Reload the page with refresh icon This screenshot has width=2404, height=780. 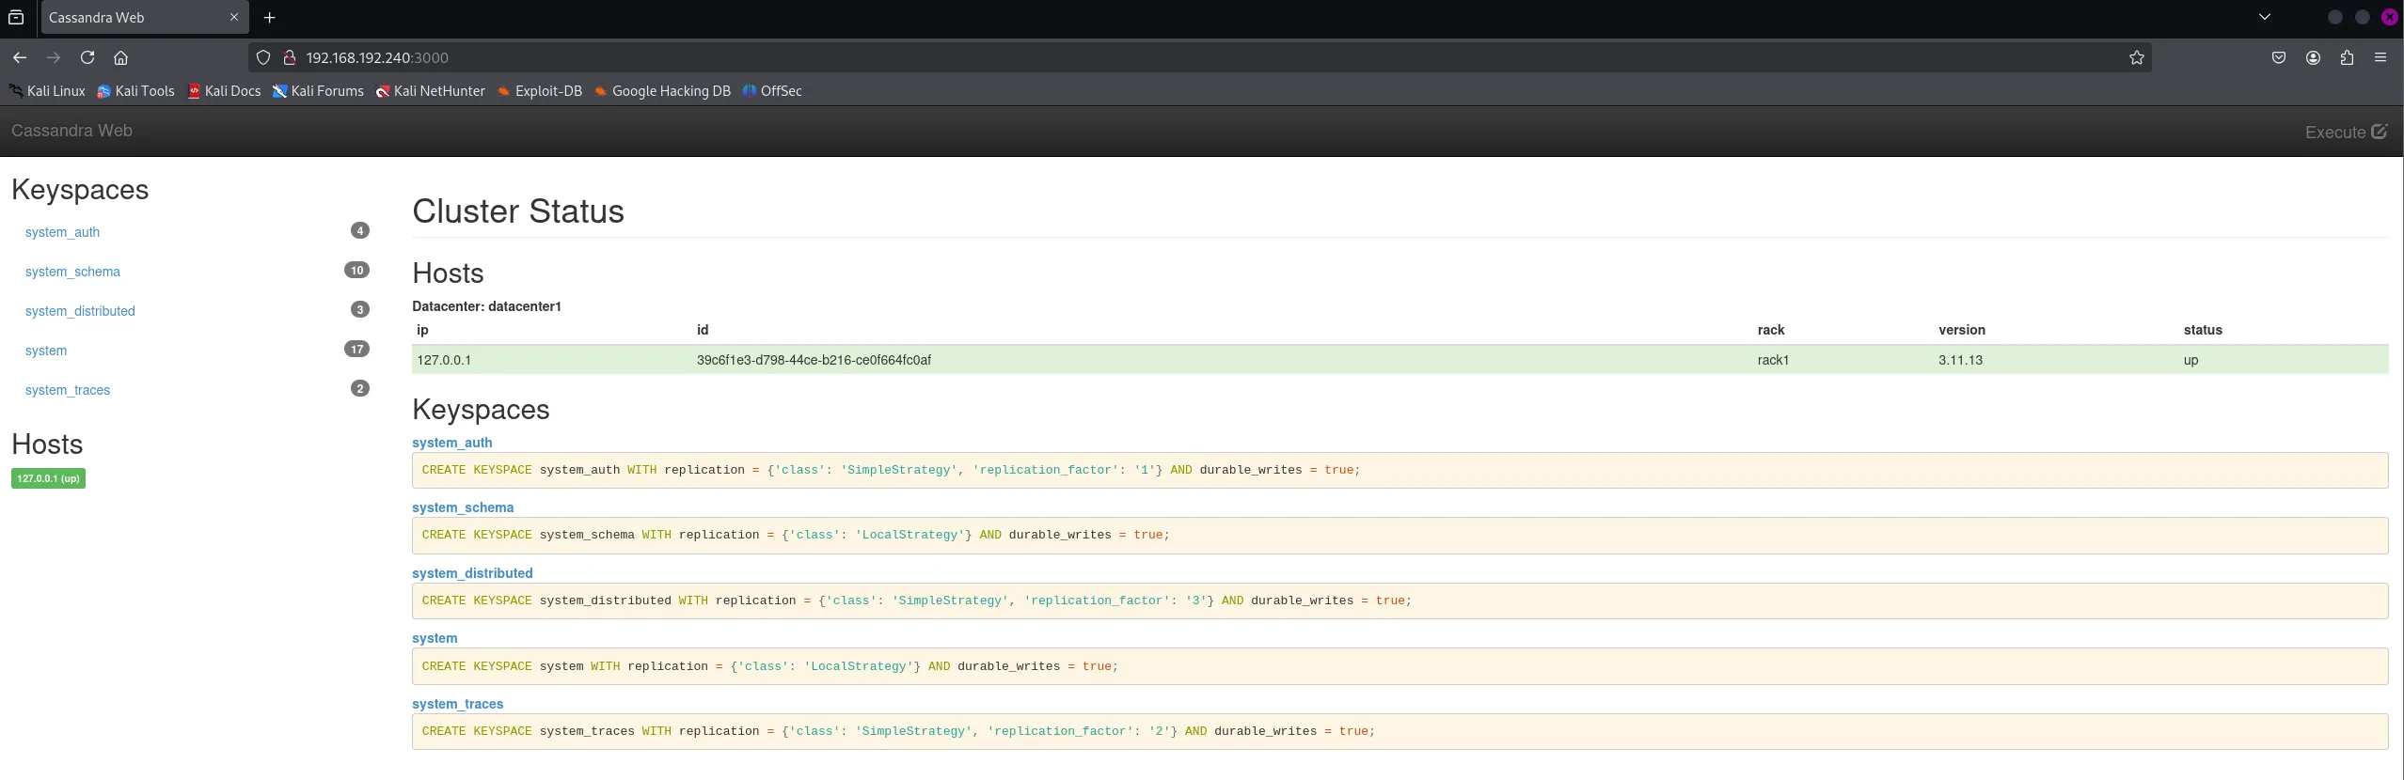87,57
